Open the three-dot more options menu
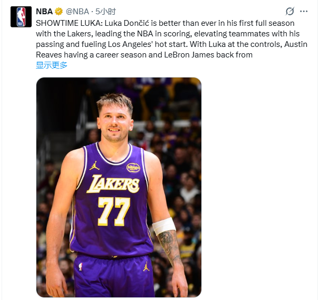This screenshot has width=321, height=300. pyautogui.click(x=304, y=11)
